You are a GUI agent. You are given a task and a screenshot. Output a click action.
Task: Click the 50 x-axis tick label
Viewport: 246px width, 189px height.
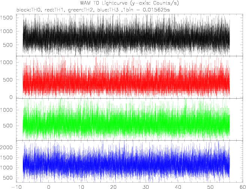point(210,187)
